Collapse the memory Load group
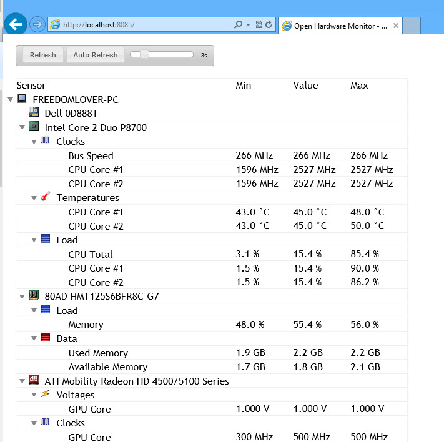The width and height of the screenshot is (444, 442). click(x=34, y=311)
